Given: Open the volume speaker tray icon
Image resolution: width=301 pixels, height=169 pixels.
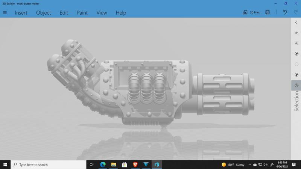Looking at the screenshot, I should tap(266, 164).
